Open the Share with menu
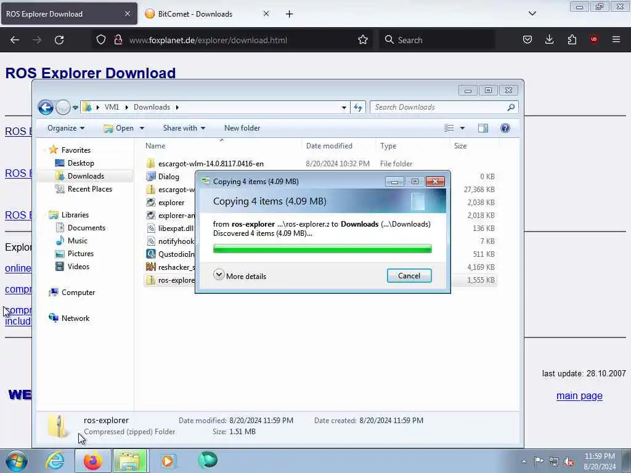Image resolution: width=631 pixels, height=473 pixels. (x=184, y=128)
